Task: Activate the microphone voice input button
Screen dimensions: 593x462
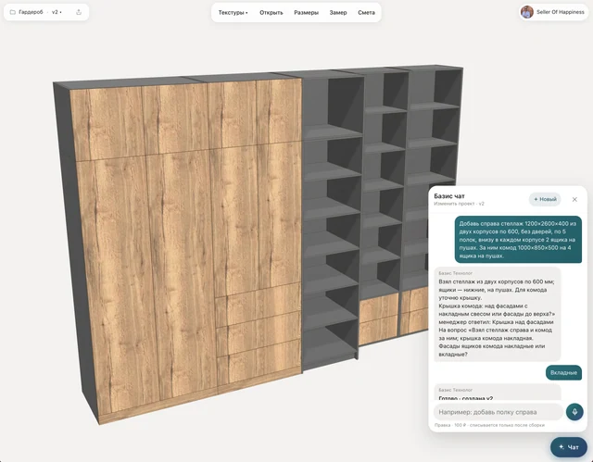Action: point(574,411)
